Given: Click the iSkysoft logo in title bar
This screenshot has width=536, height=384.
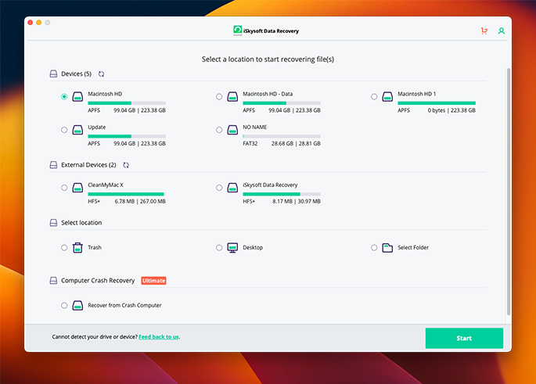Looking at the screenshot, I should click(238, 31).
